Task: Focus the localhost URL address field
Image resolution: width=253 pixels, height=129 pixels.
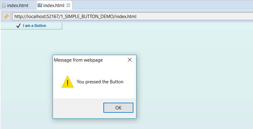Action: [x=132, y=16]
